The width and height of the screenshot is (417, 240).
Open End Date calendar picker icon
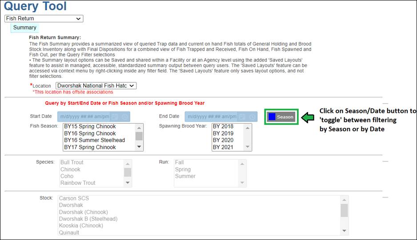tap(242, 117)
